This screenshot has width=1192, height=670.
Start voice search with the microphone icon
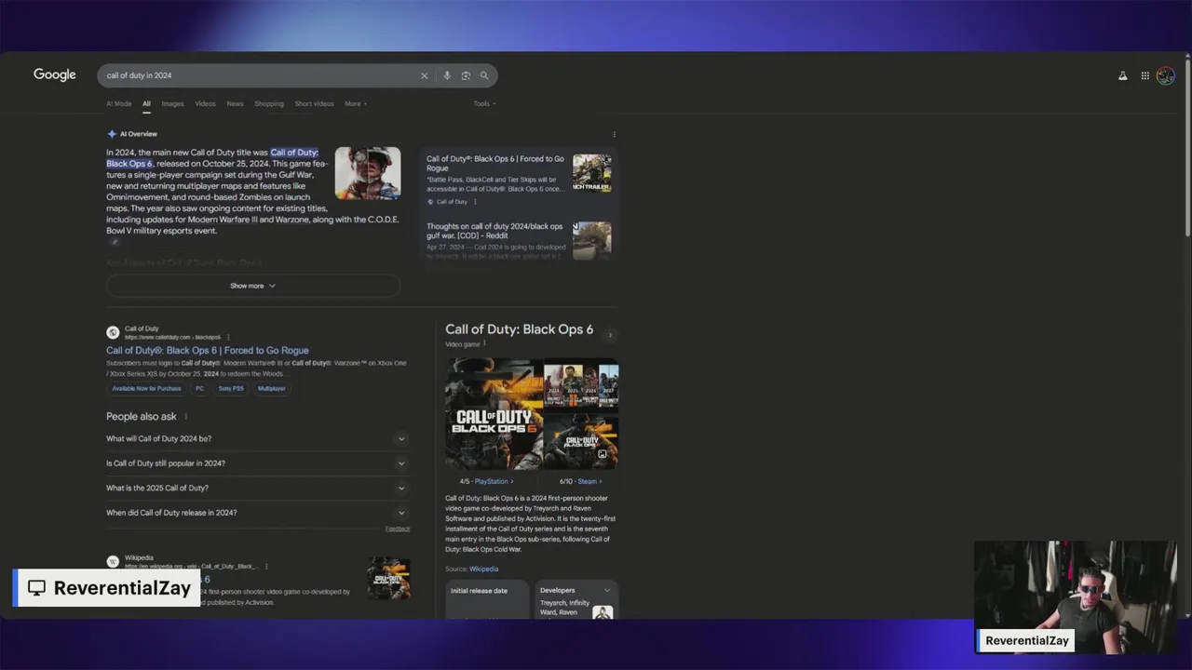click(447, 75)
